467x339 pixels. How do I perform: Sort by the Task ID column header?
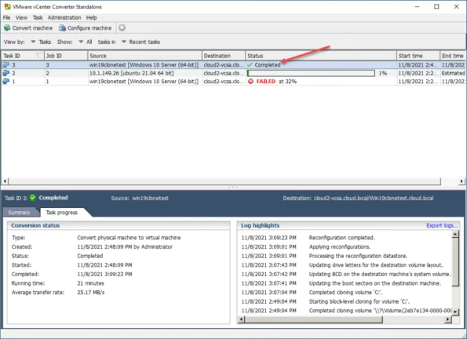[x=23, y=56]
